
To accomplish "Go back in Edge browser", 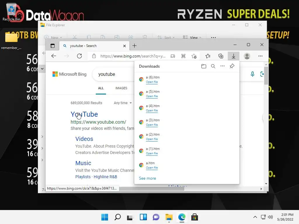I will point(54,56).
